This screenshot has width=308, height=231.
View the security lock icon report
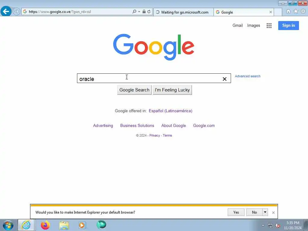144,12
